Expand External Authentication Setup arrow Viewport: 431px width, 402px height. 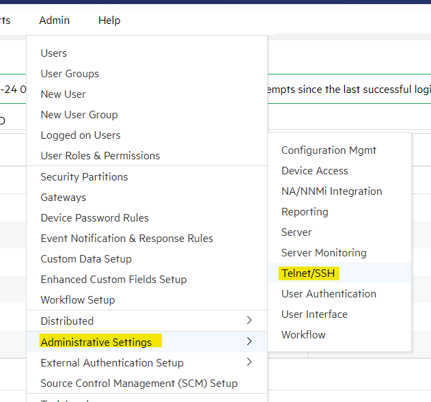coord(249,362)
